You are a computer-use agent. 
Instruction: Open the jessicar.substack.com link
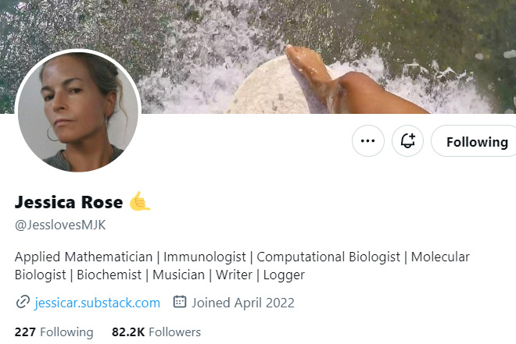(x=98, y=302)
